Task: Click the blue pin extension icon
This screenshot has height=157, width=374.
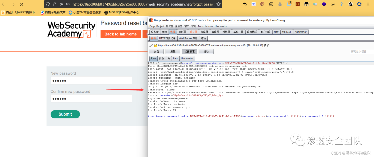Action: (341, 4)
